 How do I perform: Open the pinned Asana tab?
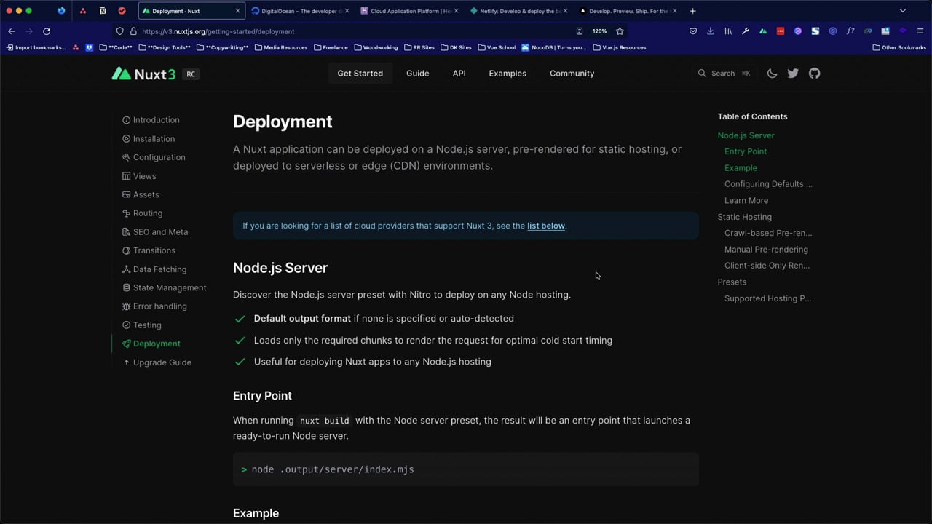[x=82, y=11]
